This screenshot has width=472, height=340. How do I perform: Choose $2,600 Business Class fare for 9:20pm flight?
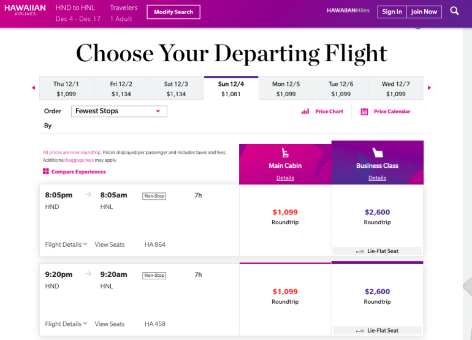click(377, 296)
